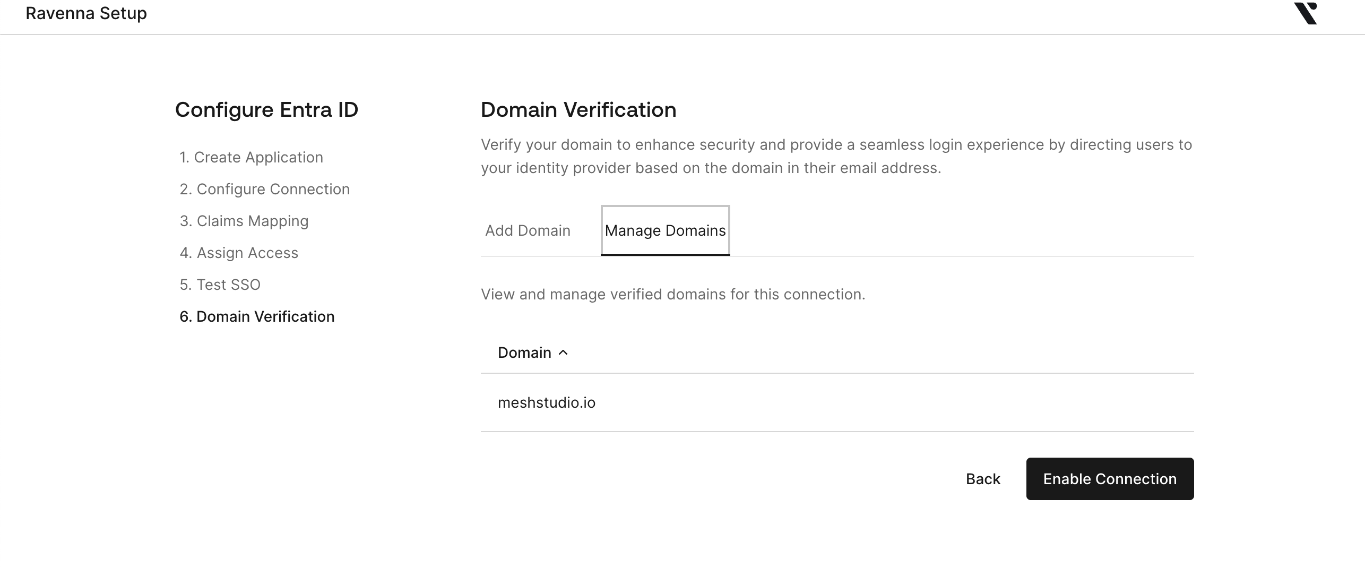Navigate to step 4 Assign Access
The image size is (1365, 567).
239,253
